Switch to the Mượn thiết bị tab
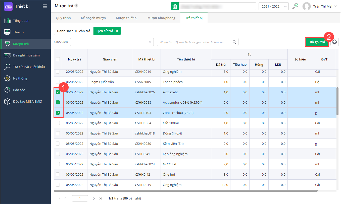 pos(126,18)
